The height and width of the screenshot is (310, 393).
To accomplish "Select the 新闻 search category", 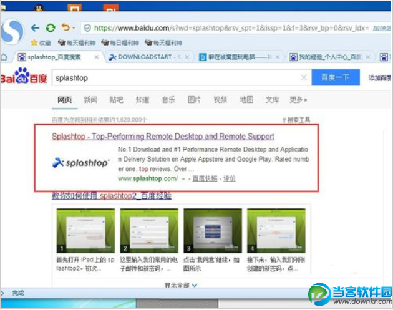I will coord(90,100).
